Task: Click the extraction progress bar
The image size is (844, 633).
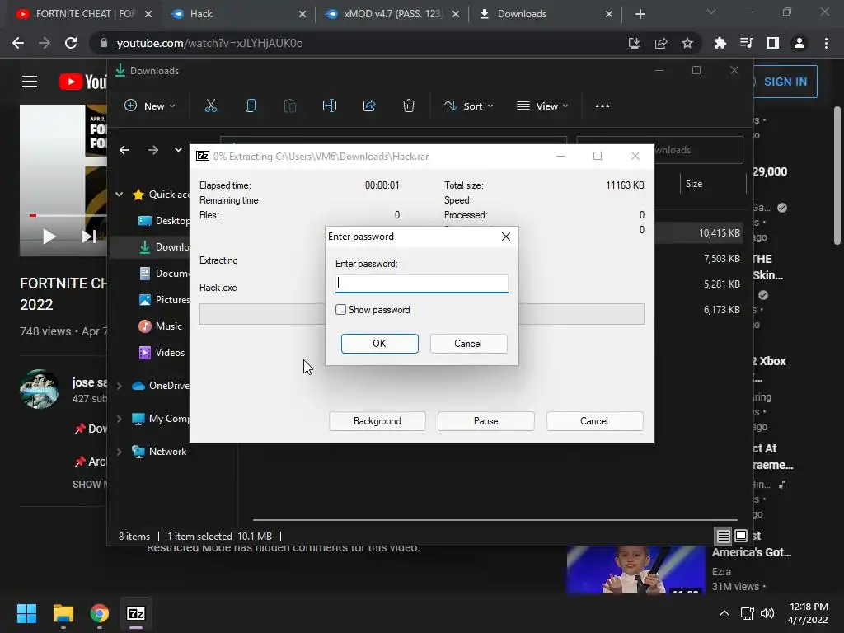Action: coord(421,314)
